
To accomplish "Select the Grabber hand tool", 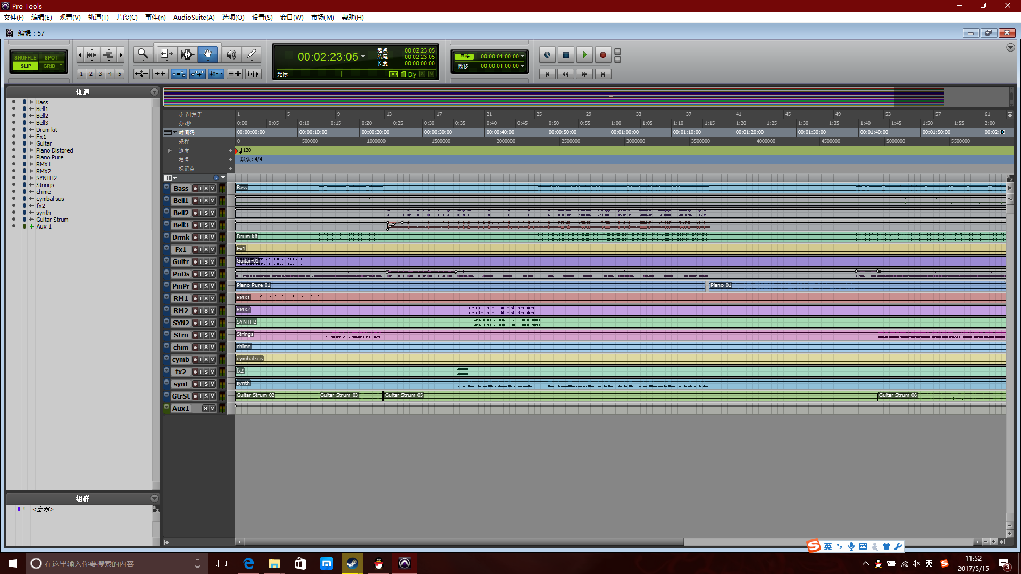I will 208,54.
